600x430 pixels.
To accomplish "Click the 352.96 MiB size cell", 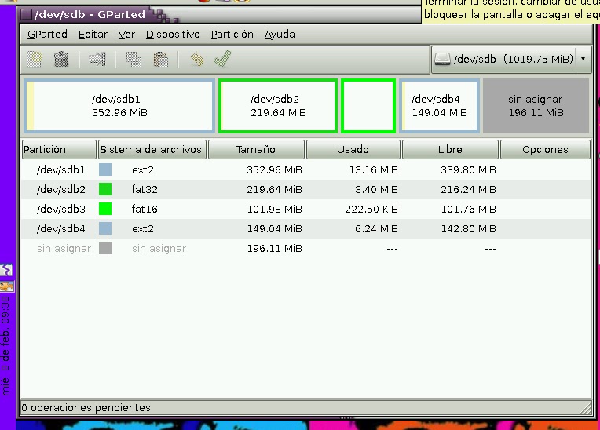I will (274, 169).
